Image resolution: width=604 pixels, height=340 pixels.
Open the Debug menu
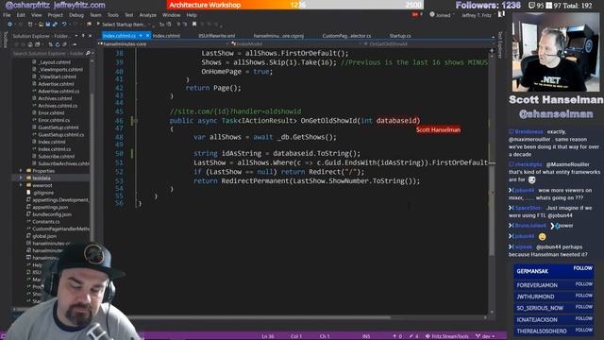[76, 15]
